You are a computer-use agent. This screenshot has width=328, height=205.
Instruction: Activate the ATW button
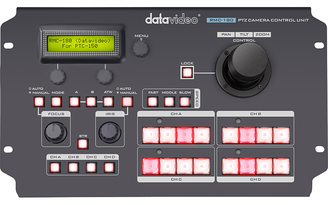point(108,102)
